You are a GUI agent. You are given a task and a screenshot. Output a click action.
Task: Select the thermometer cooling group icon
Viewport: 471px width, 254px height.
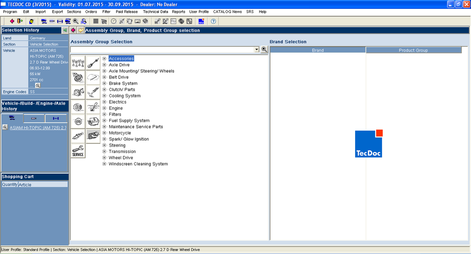(93, 107)
